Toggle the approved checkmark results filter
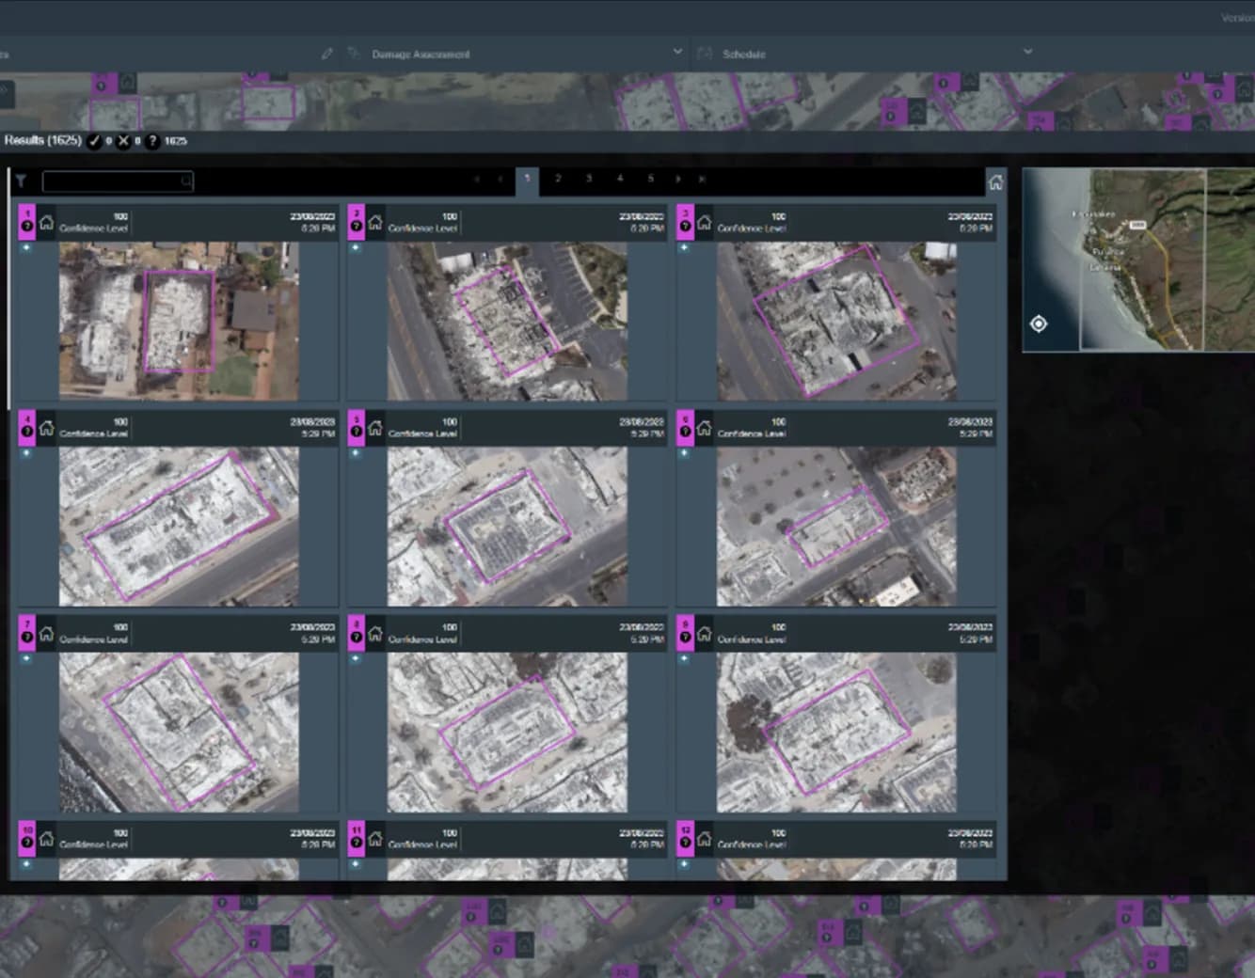The height and width of the screenshot is (978, 1255). point(94,141)
